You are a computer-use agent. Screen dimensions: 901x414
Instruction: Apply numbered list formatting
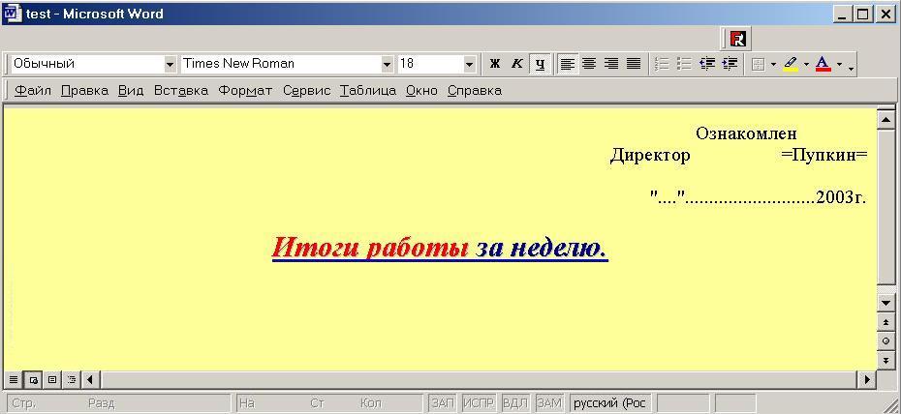click(x=663, y=64)
